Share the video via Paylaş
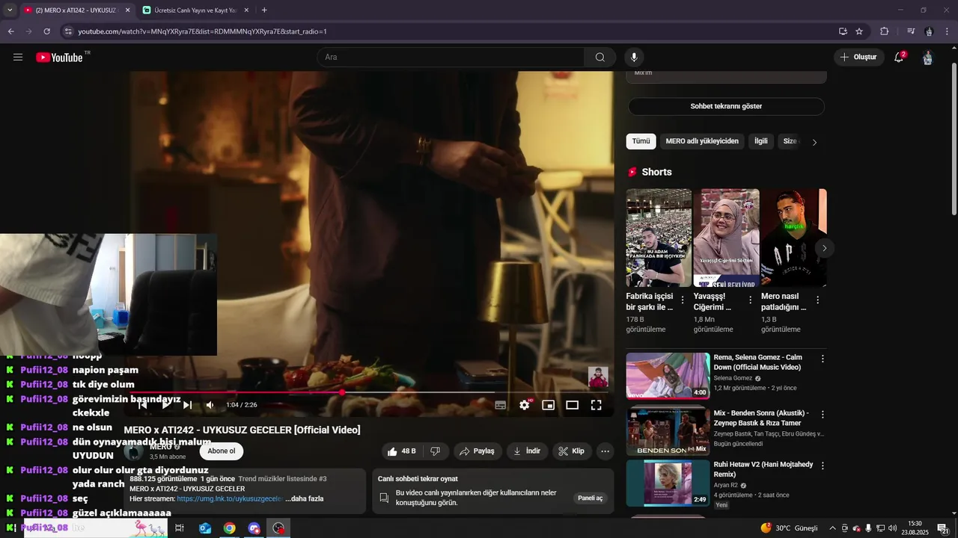Image resolution: width=958 pixels, height=538 pixels. coord(478,451)
